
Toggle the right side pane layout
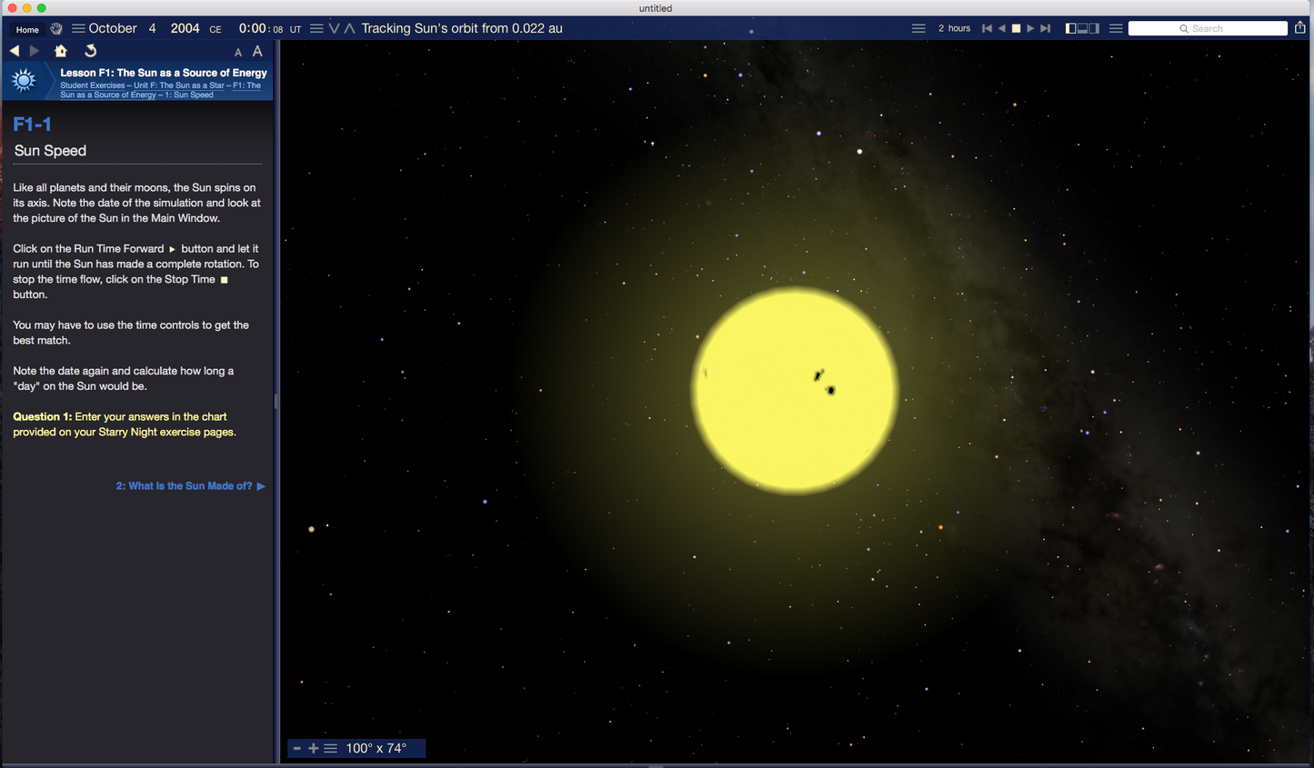click(1094, 28)
